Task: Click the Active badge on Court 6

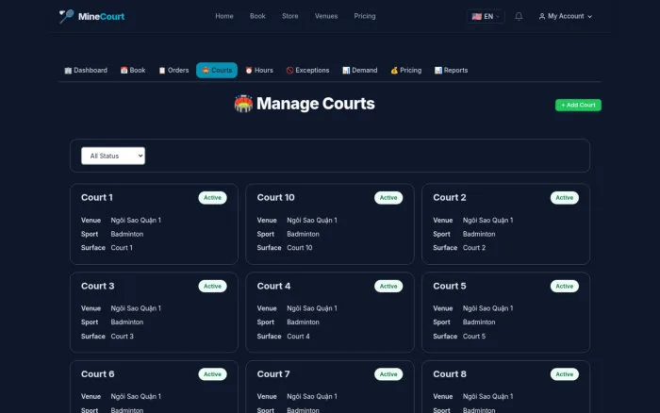Action: [x=212, y=374]
